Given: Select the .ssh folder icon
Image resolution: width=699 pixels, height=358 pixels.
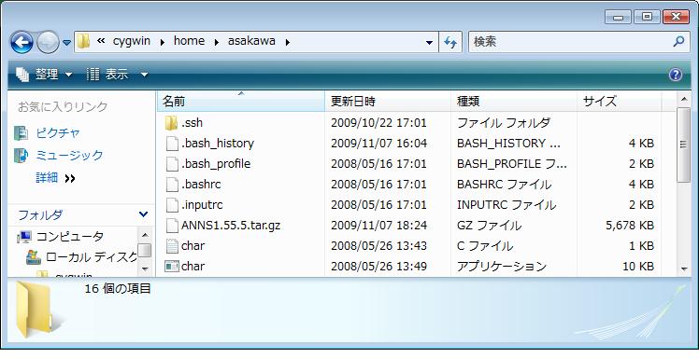Looking at the screenshot, I should (171, 123).
